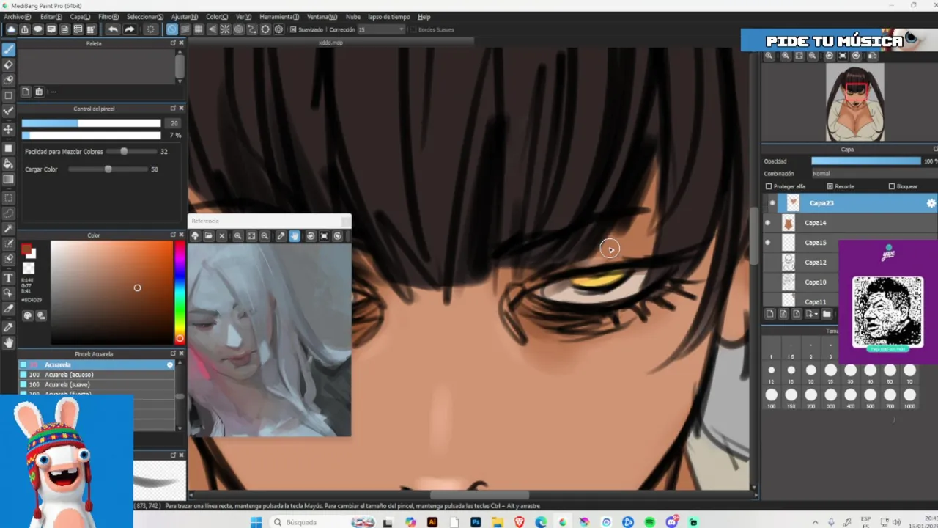Open Spotify from the taskbar
This screenshot has width=938, height=528.
pyautogui.click(x=650, y=522)
